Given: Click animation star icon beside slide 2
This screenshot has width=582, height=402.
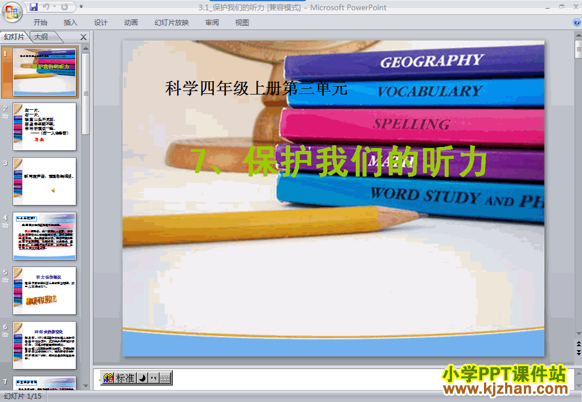Looking at the screenshot, I should point(5,116).
